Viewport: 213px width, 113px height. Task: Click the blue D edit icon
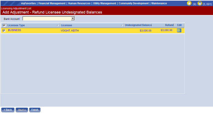tap(179, 30)
